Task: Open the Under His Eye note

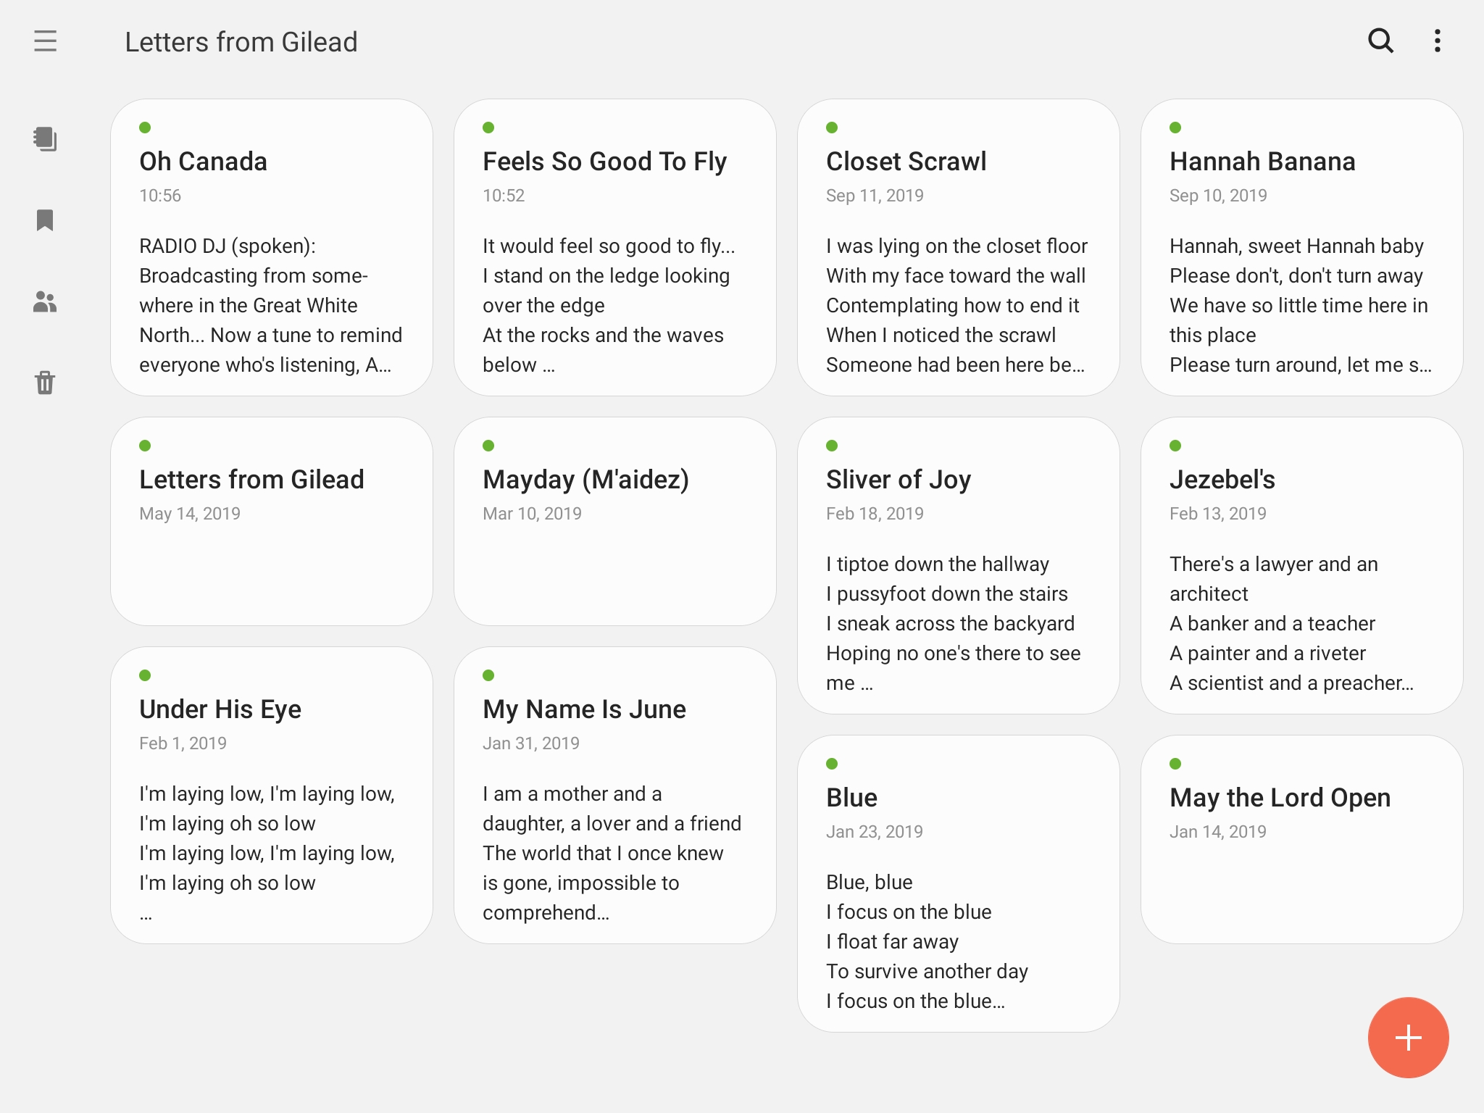Action: pos(272,796)
